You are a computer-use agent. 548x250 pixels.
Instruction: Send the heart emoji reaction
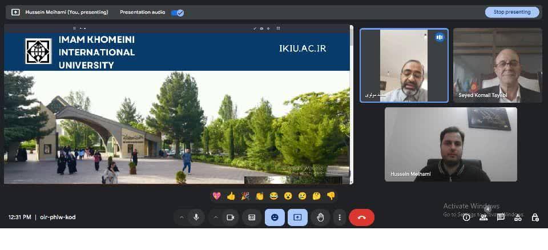[x=216, y=196]
